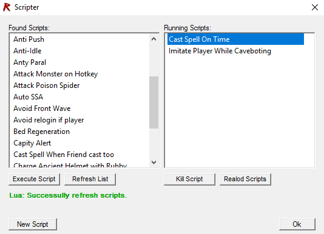This screenshot has height=234, width=324.
Task: Select Attack Monster on Hotkey script
Action: pos(79,74)
